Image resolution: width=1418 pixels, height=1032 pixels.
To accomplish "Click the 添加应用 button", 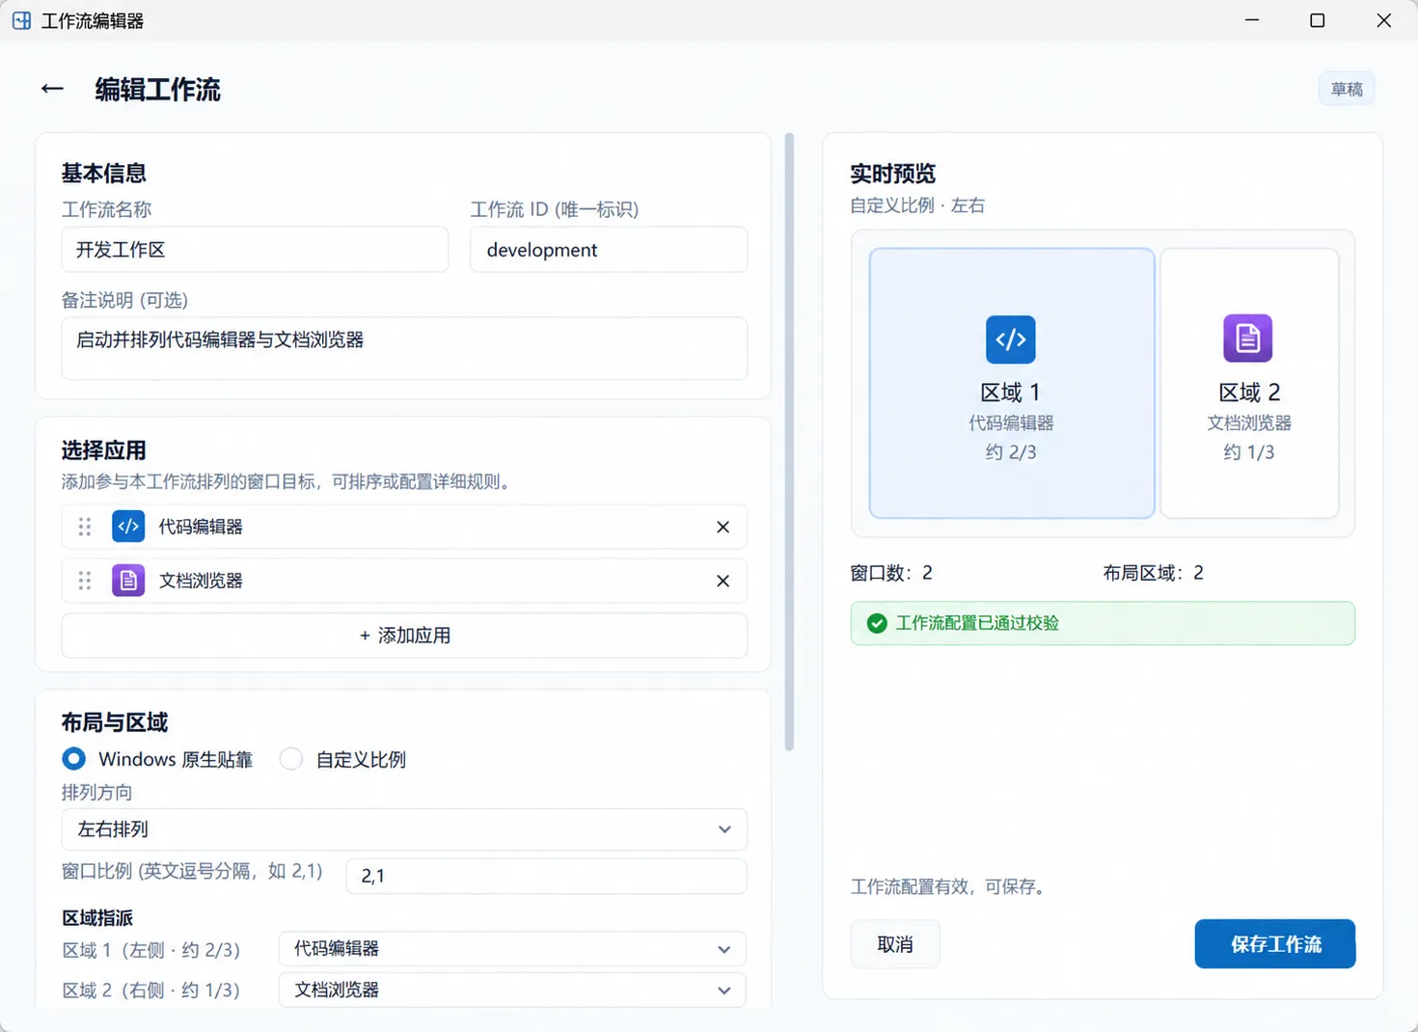I will tap(404, 636).
